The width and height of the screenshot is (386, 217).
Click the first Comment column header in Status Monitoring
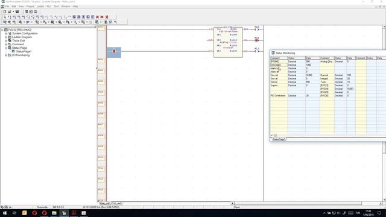(279, 58)
